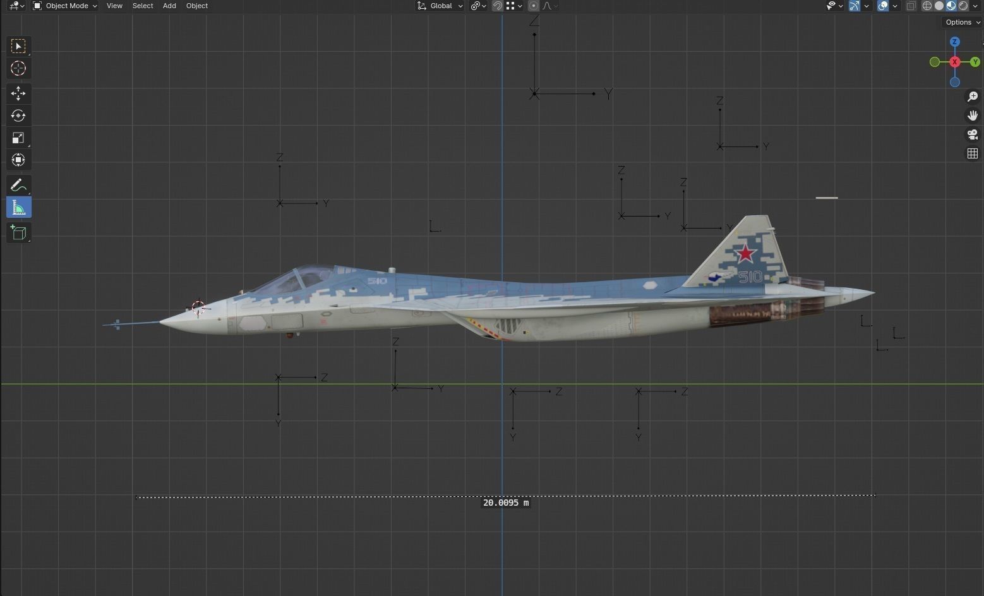This screenshot has height=596, width=984.
Task: Open the snapping options dropdown
Action: coord(515,6)
